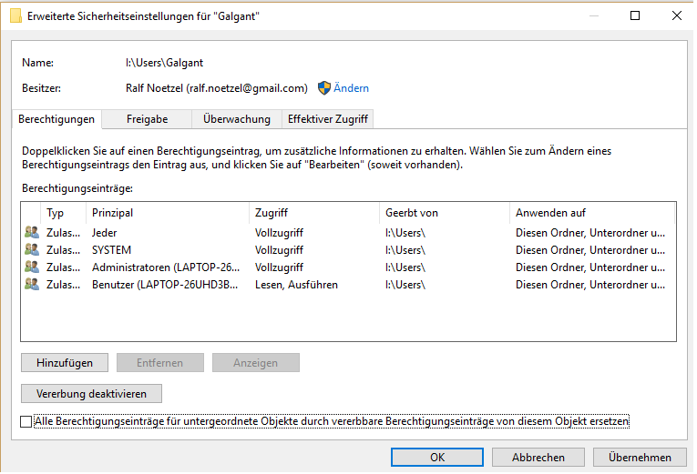Sort by the Zugriff column header
This screenshot has height=474, width=697.
(x=314, y=213)
